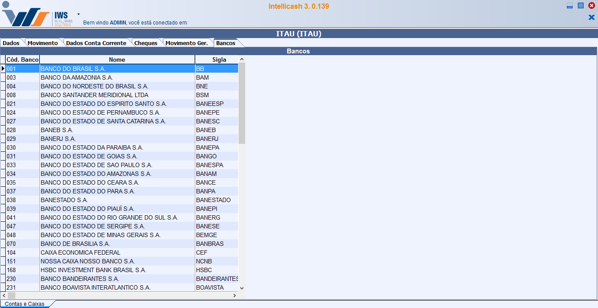Click the BANEB S.A. name cell

(x=117, y=130)
